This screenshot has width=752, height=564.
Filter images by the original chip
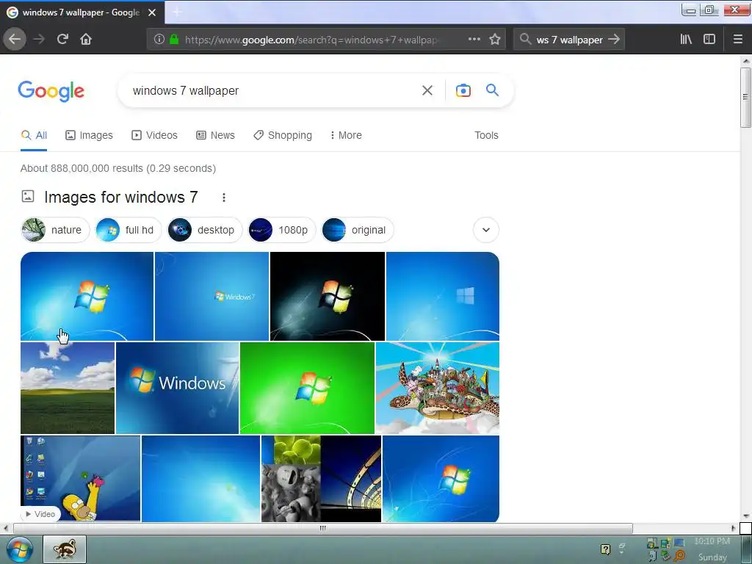pyautogui.click(x=358, y=230)
